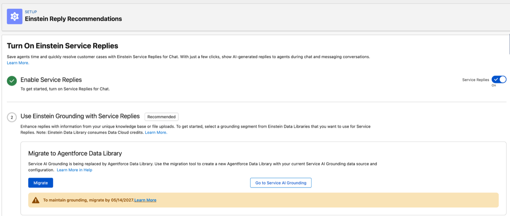Click the Turn On Einstein Service Replies heading

[x=63, y=46]
